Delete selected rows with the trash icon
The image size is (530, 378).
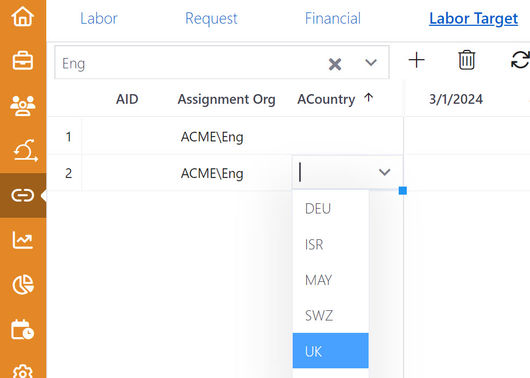pos(467,60)
